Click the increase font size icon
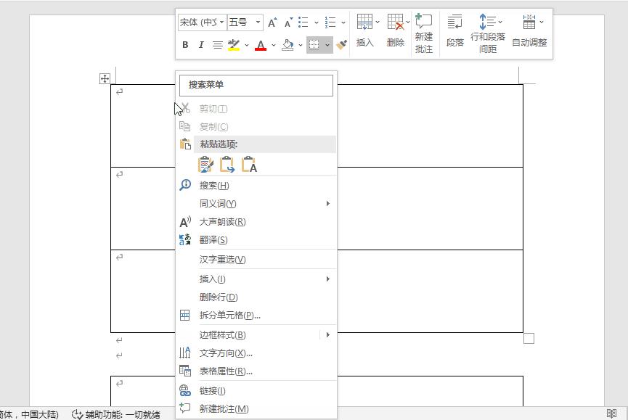 [x=271, y=22]
